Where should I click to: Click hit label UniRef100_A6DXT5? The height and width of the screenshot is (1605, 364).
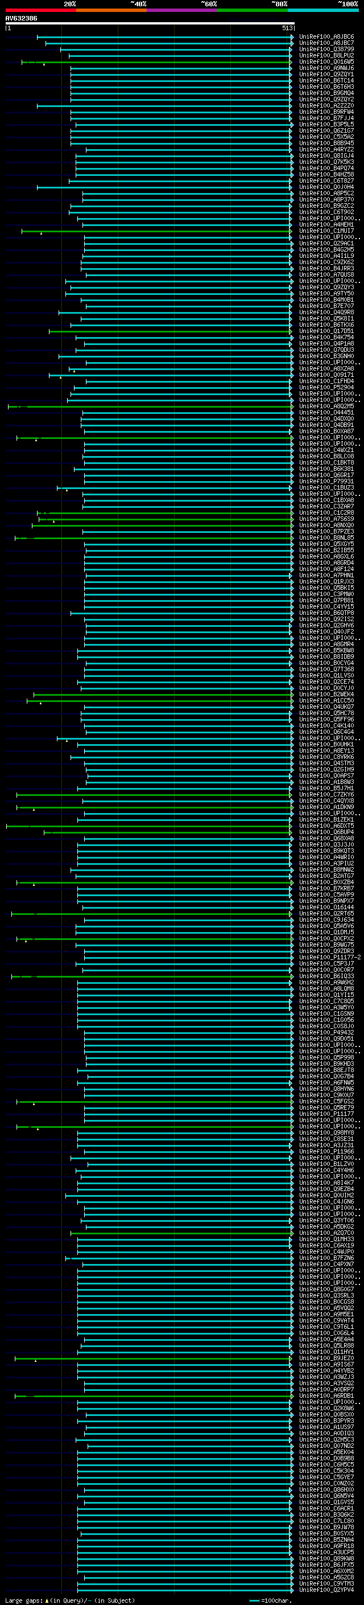[x=326, y=826]
